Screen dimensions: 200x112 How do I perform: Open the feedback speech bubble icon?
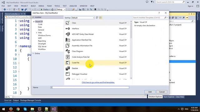(147, 2)
